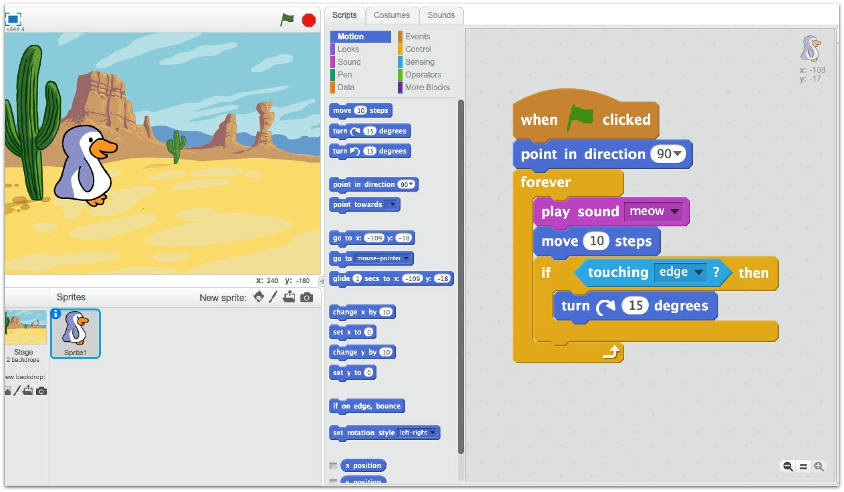Viewport: 844px width, 492px height.
Task: Choose new sprite from library icon
Action: tap(259, 297)
